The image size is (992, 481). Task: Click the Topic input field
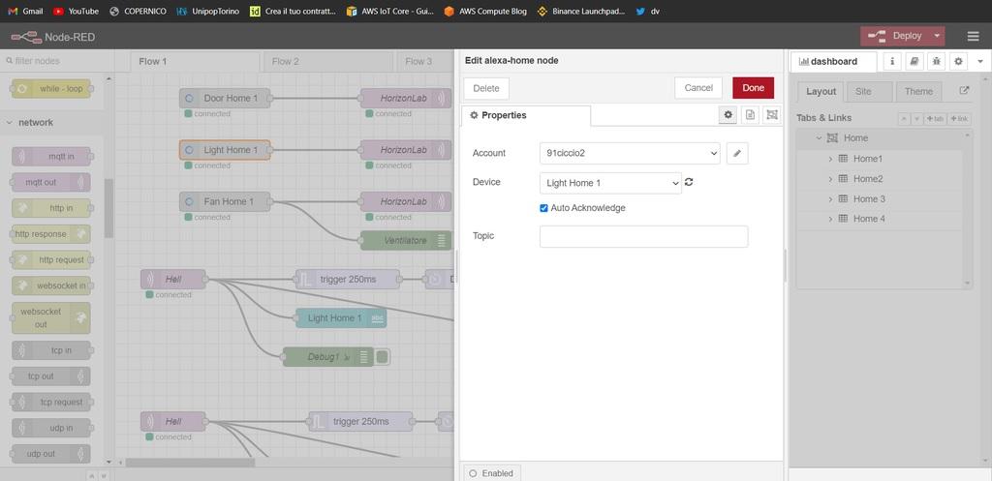point(643,236)
